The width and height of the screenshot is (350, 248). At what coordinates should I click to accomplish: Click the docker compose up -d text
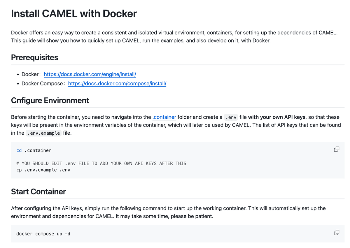pos(43,234)
